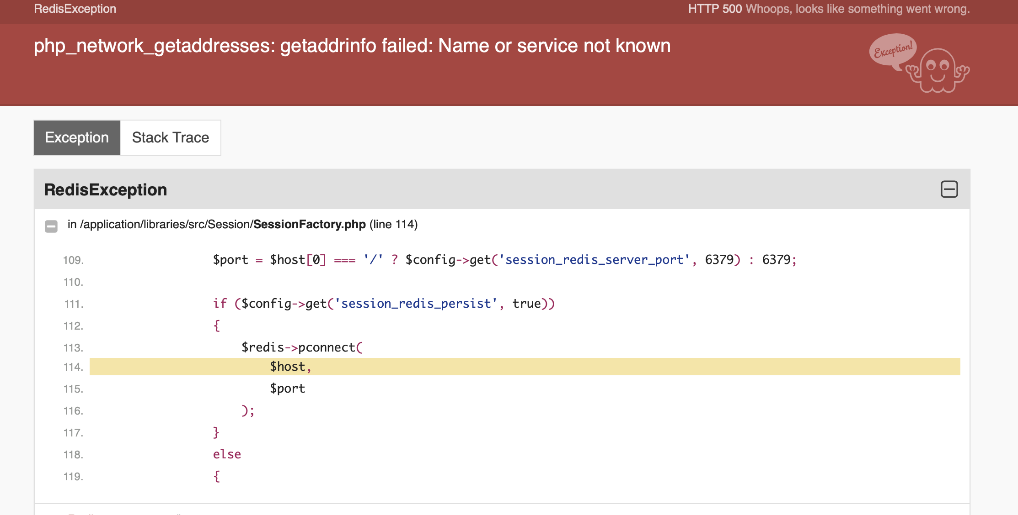Click code line 109 with $port assignment
The width and height of the screenshot is (1018, 515).
(505, 260)
